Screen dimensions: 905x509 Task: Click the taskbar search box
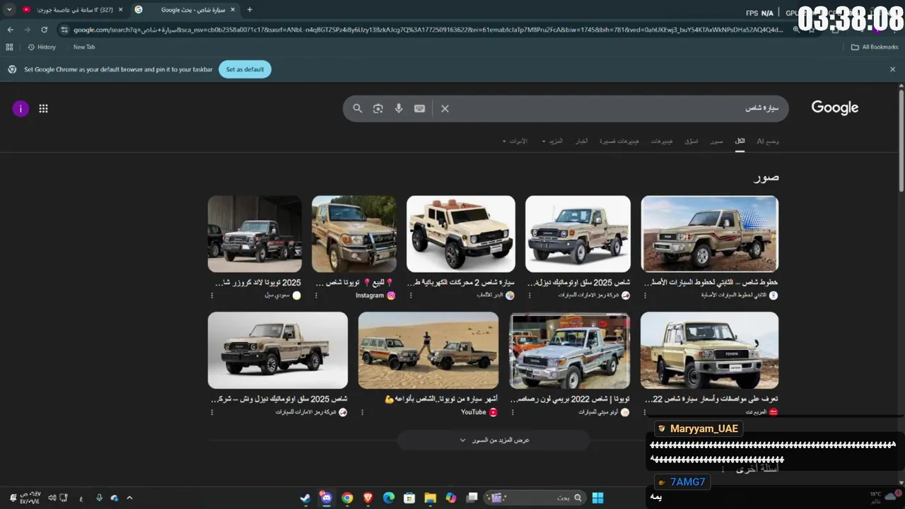(x=536, y=498)
